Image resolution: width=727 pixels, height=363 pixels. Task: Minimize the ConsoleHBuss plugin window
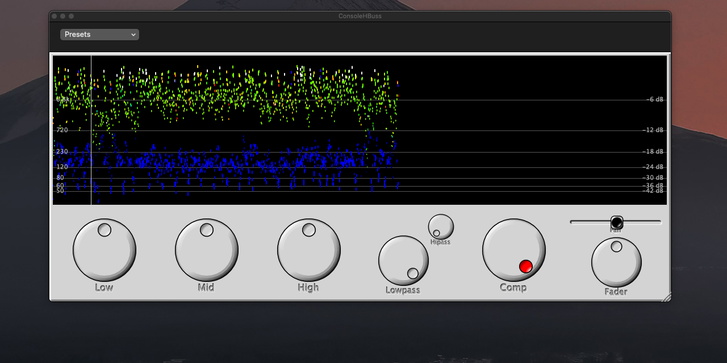point(63,16)
